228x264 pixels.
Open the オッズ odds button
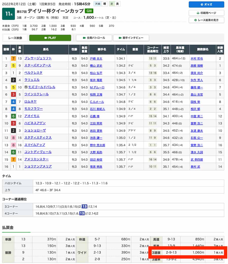(x=206, y=5)
